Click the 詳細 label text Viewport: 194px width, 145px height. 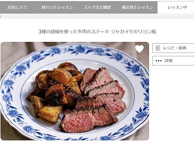[x=169, y=61]
